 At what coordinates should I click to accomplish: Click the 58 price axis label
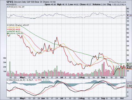click(128, 37)
